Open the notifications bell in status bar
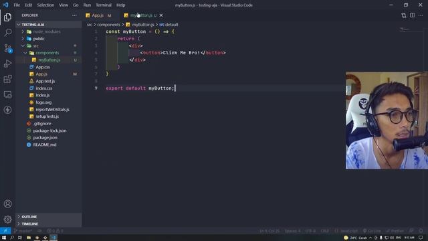The width and height of the screenshot is (428, 241). (421, 231)
